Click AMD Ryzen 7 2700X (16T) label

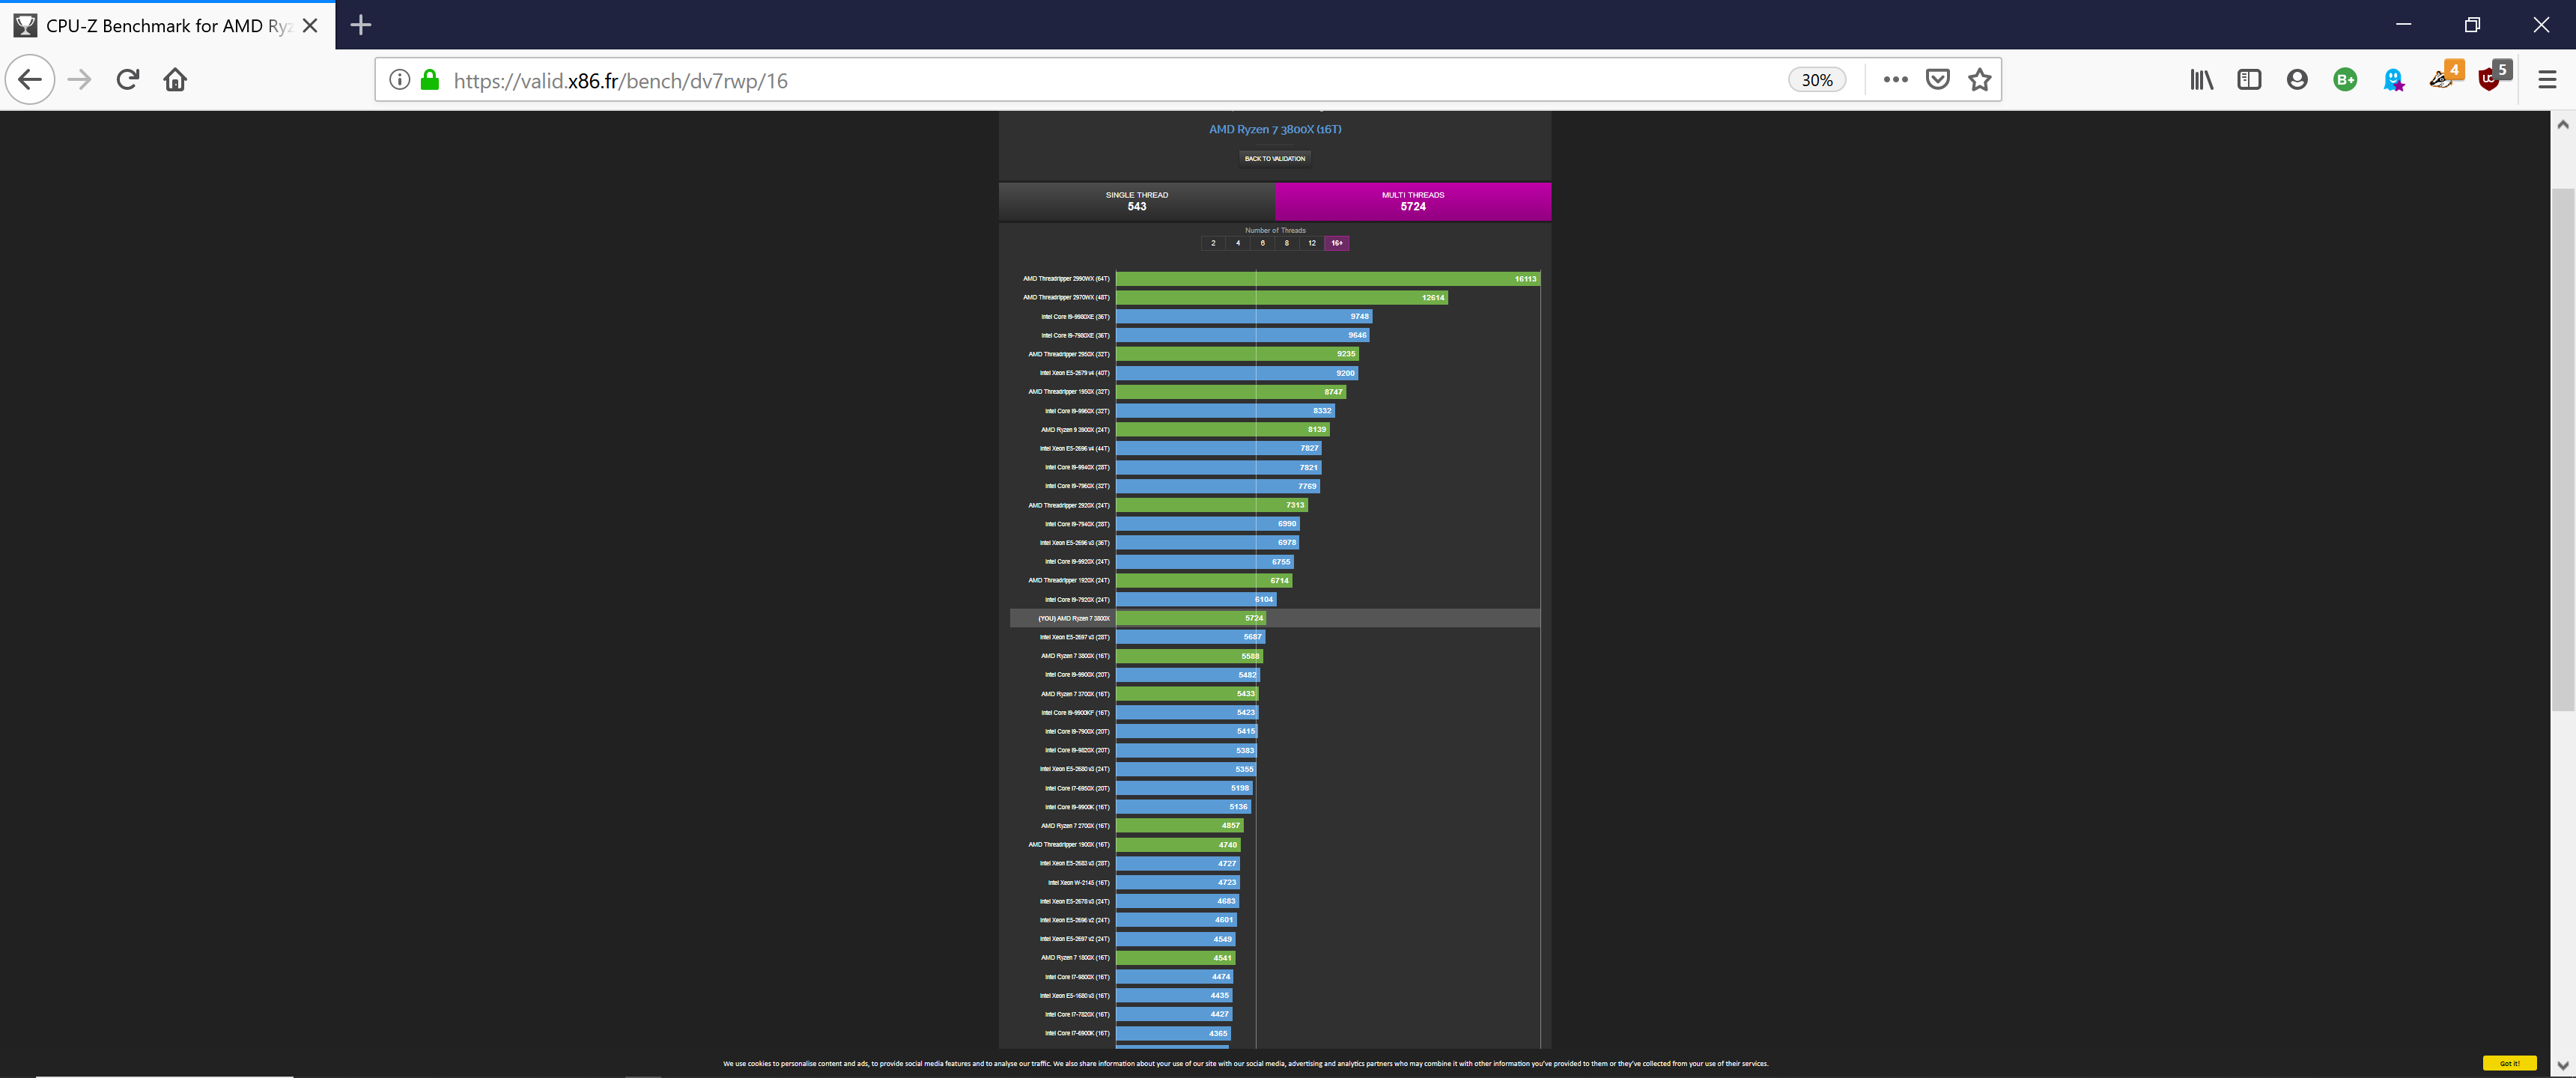tap(1075, 826)
